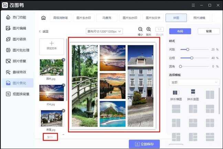Choose the two vertical columns layout template
Image resolution: width=223 pixels, height=149 pixels.
(x=210, y=95)
